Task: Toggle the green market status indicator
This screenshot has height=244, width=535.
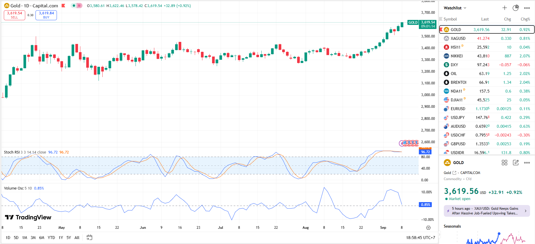Action: (x=74, y=6)
